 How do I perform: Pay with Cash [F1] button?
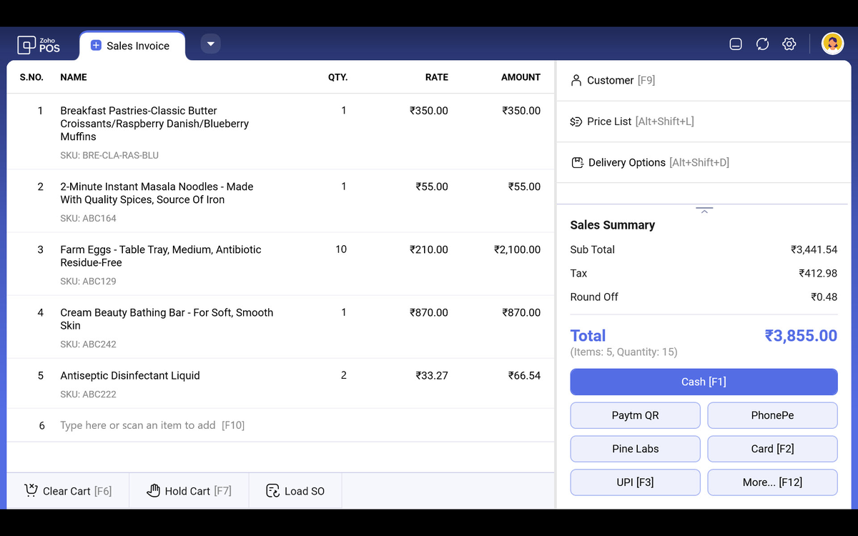point(704,382)
